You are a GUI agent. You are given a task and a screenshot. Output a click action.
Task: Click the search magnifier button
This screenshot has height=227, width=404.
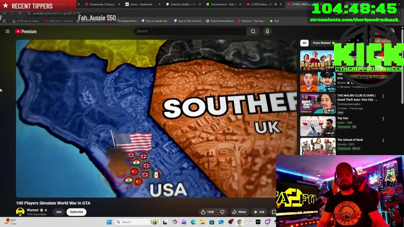point(253,31)
